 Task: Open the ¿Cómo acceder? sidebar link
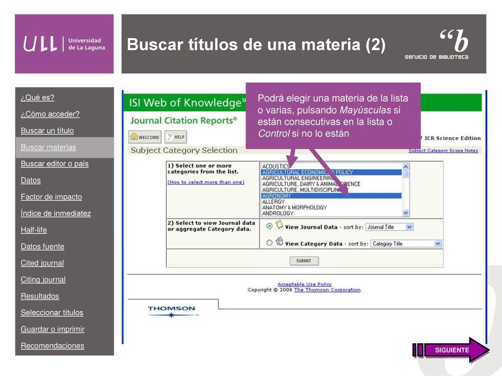coord(50,114)
